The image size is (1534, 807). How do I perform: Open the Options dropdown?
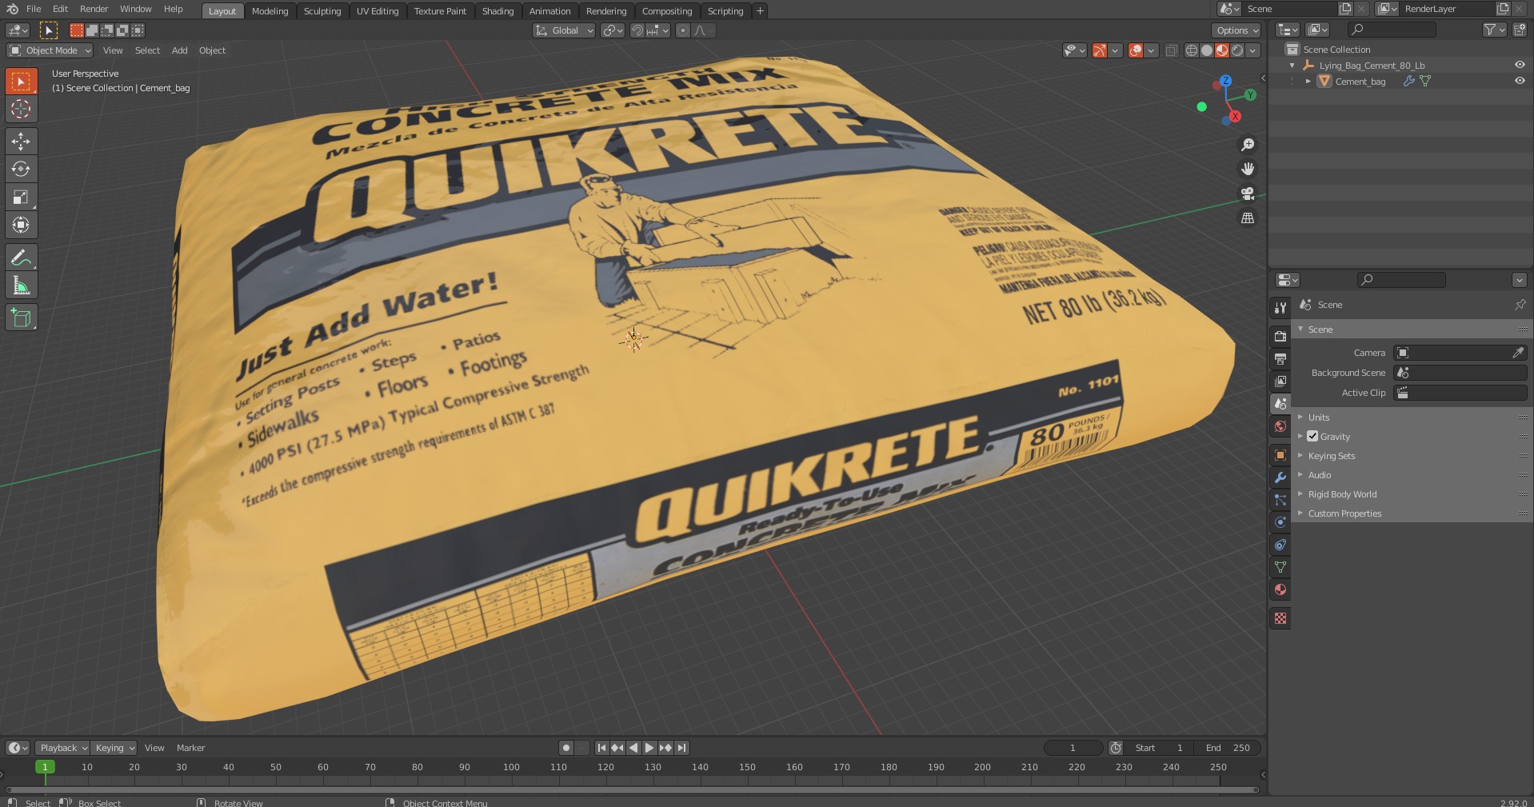[x=1236, y=30]
